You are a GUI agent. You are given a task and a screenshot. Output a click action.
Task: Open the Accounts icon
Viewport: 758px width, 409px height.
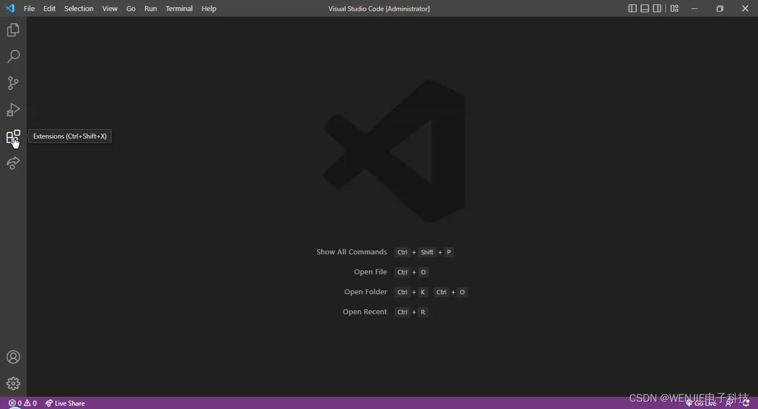(13, 357)
